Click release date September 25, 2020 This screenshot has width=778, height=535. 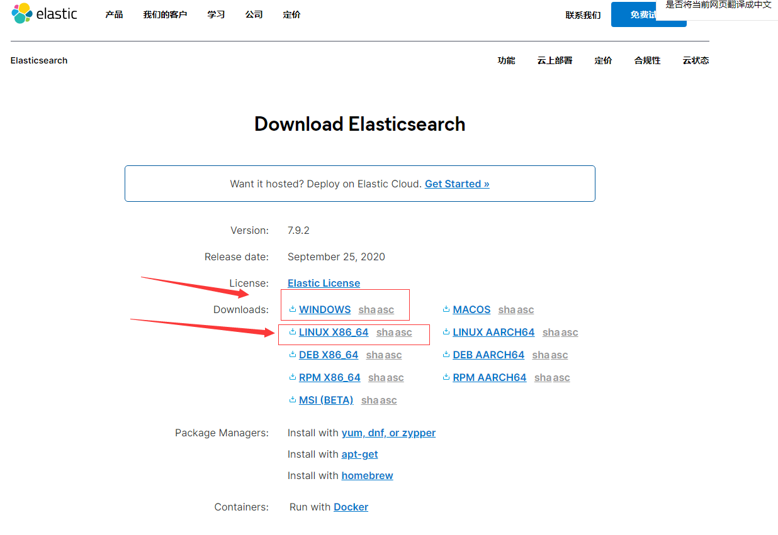(336, 256)
